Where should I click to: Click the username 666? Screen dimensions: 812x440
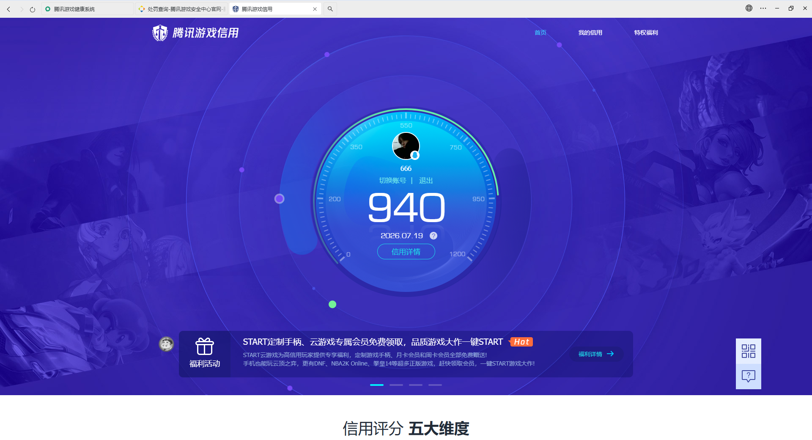406,168
